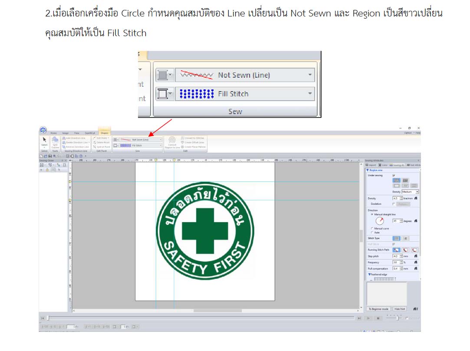Toggle the Under sewing checkbox
Image resolution: width=470 pixels, height=351 pixels.
tap(394, 175)
